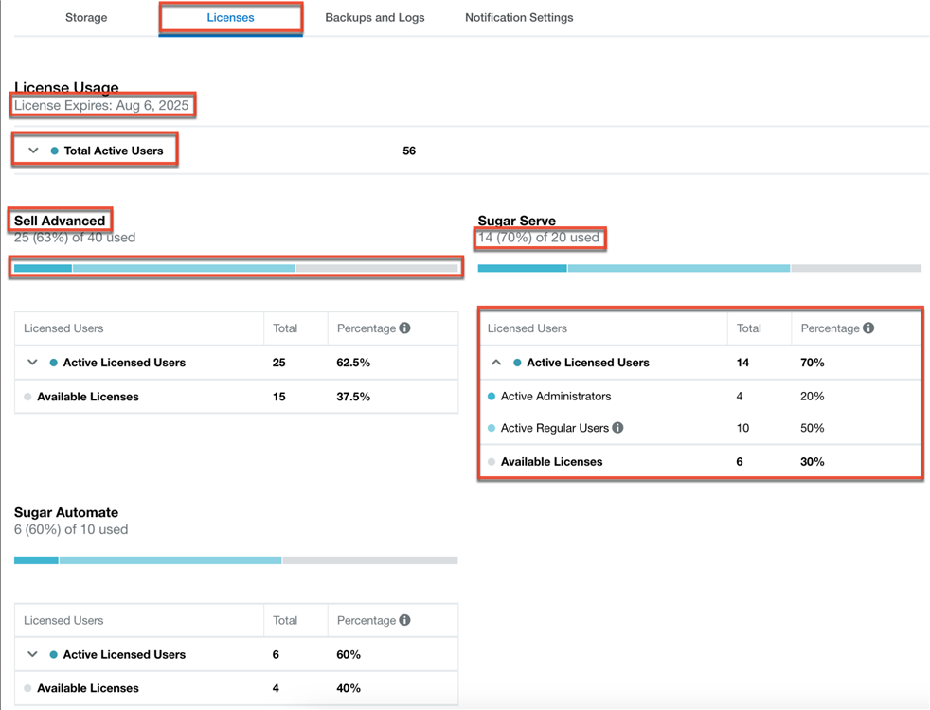Expand the Total Active Users row

(x=33, y=151)
